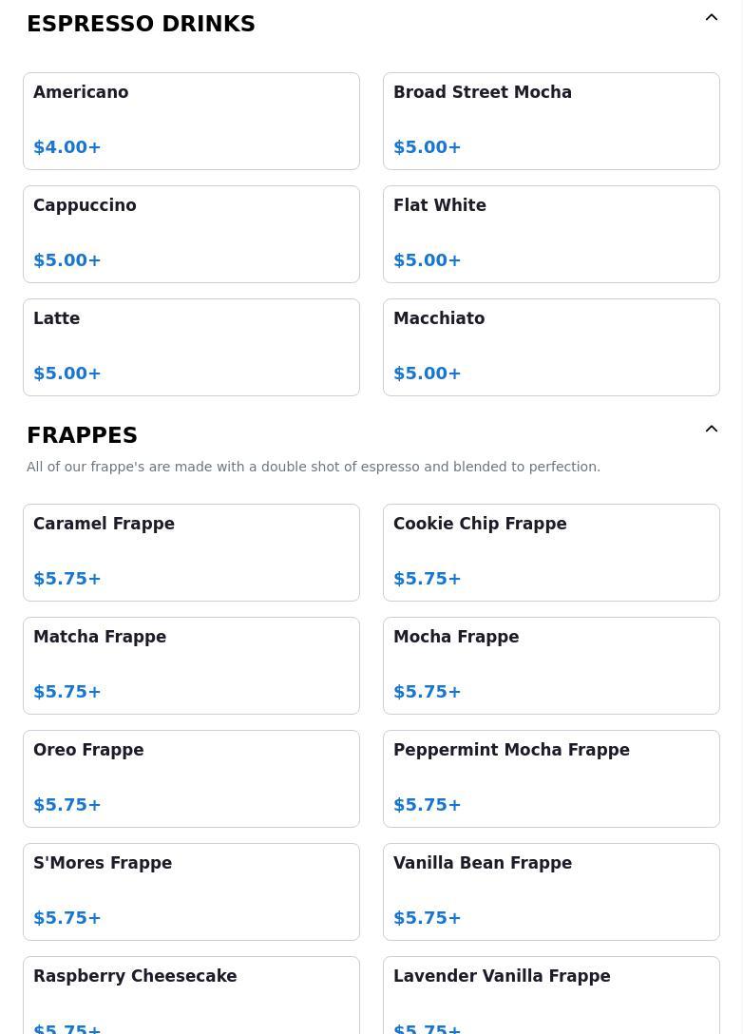
Task: Choose the Cappuccino item
Action: (x=191, y=234)
